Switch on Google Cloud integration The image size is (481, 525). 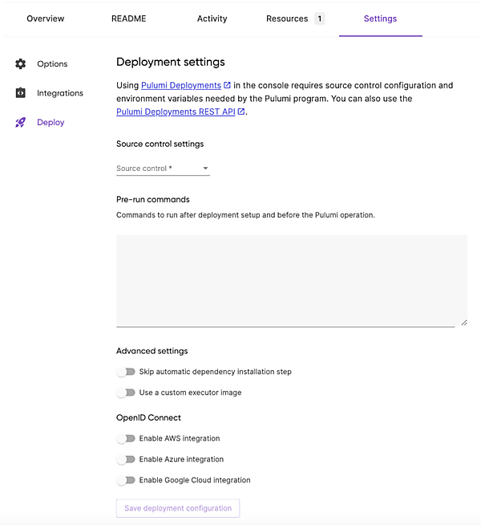[126, 480]
